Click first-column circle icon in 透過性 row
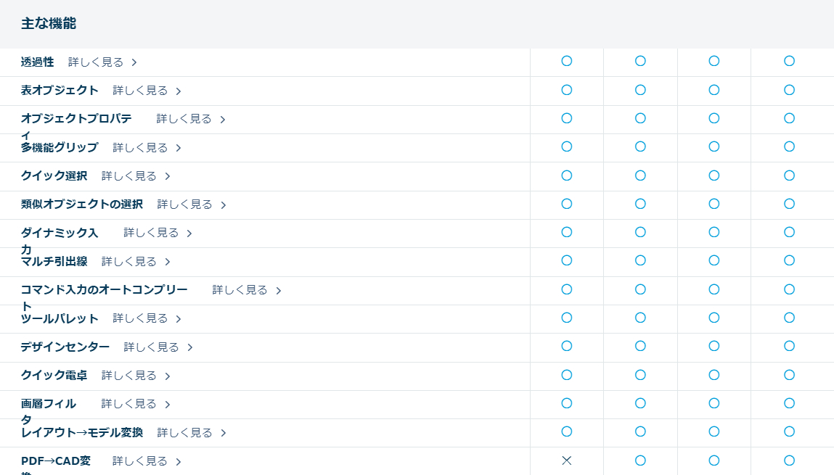The width and height of the screenshot is (834, 475). (x=567, y=61)
